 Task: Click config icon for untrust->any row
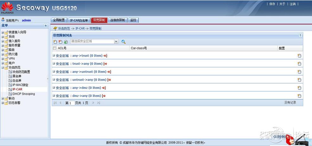point(299,80)
